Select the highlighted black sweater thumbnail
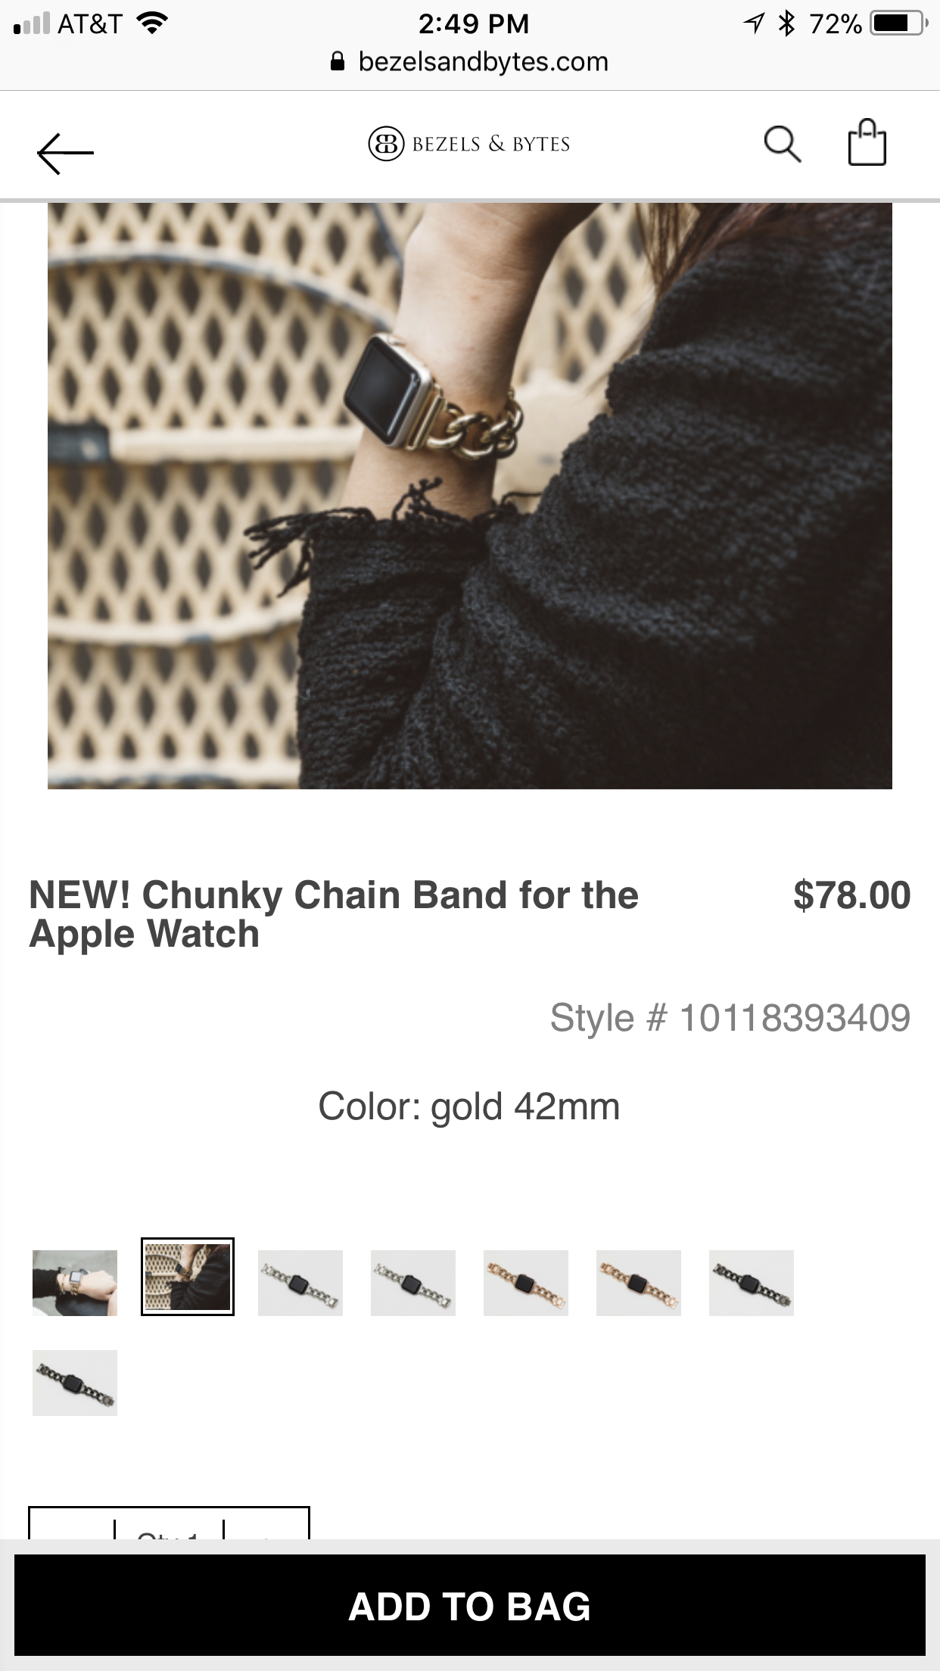Viewport: 940px width, 1671px height. pos(188,1277)
